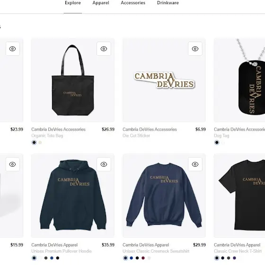Quick view the Die Cut Sticker
Screen dimensions: 265x265
click(x=195, y=49)
